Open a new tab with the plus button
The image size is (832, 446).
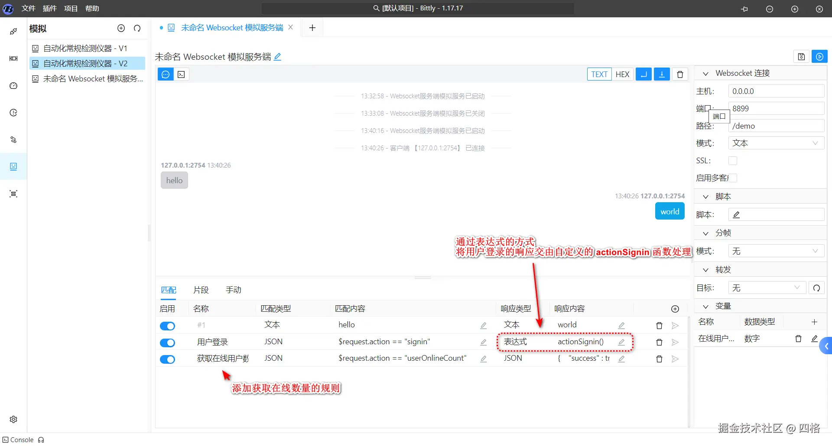(312, 28)
